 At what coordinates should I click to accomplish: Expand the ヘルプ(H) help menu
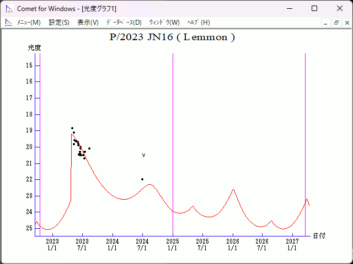[x=199, y=23]
